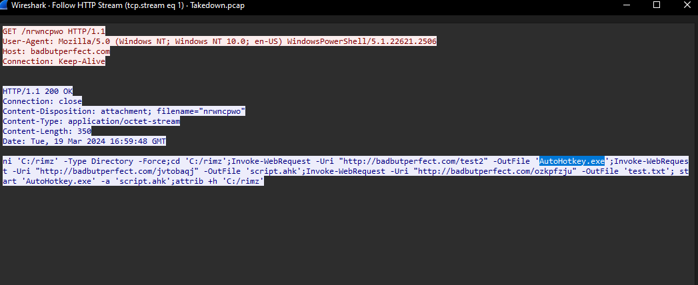Screen dimensions: 698x285
Task: Click the User-Agent header line
Action: click(219, 41)
